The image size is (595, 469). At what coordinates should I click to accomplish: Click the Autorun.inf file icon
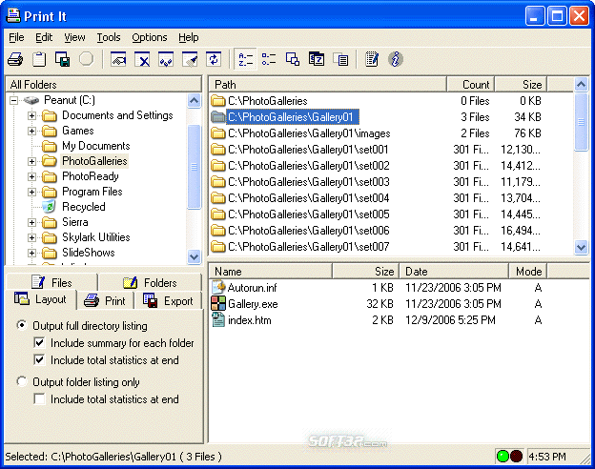click(218, 287)
